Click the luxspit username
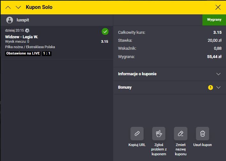This screenshot has height=161, width=226. (23, 20)
